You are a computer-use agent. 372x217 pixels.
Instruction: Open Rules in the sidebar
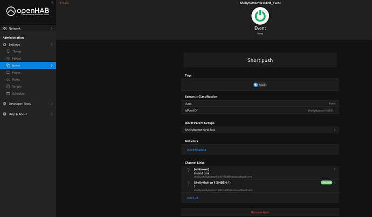coord(28,80)
